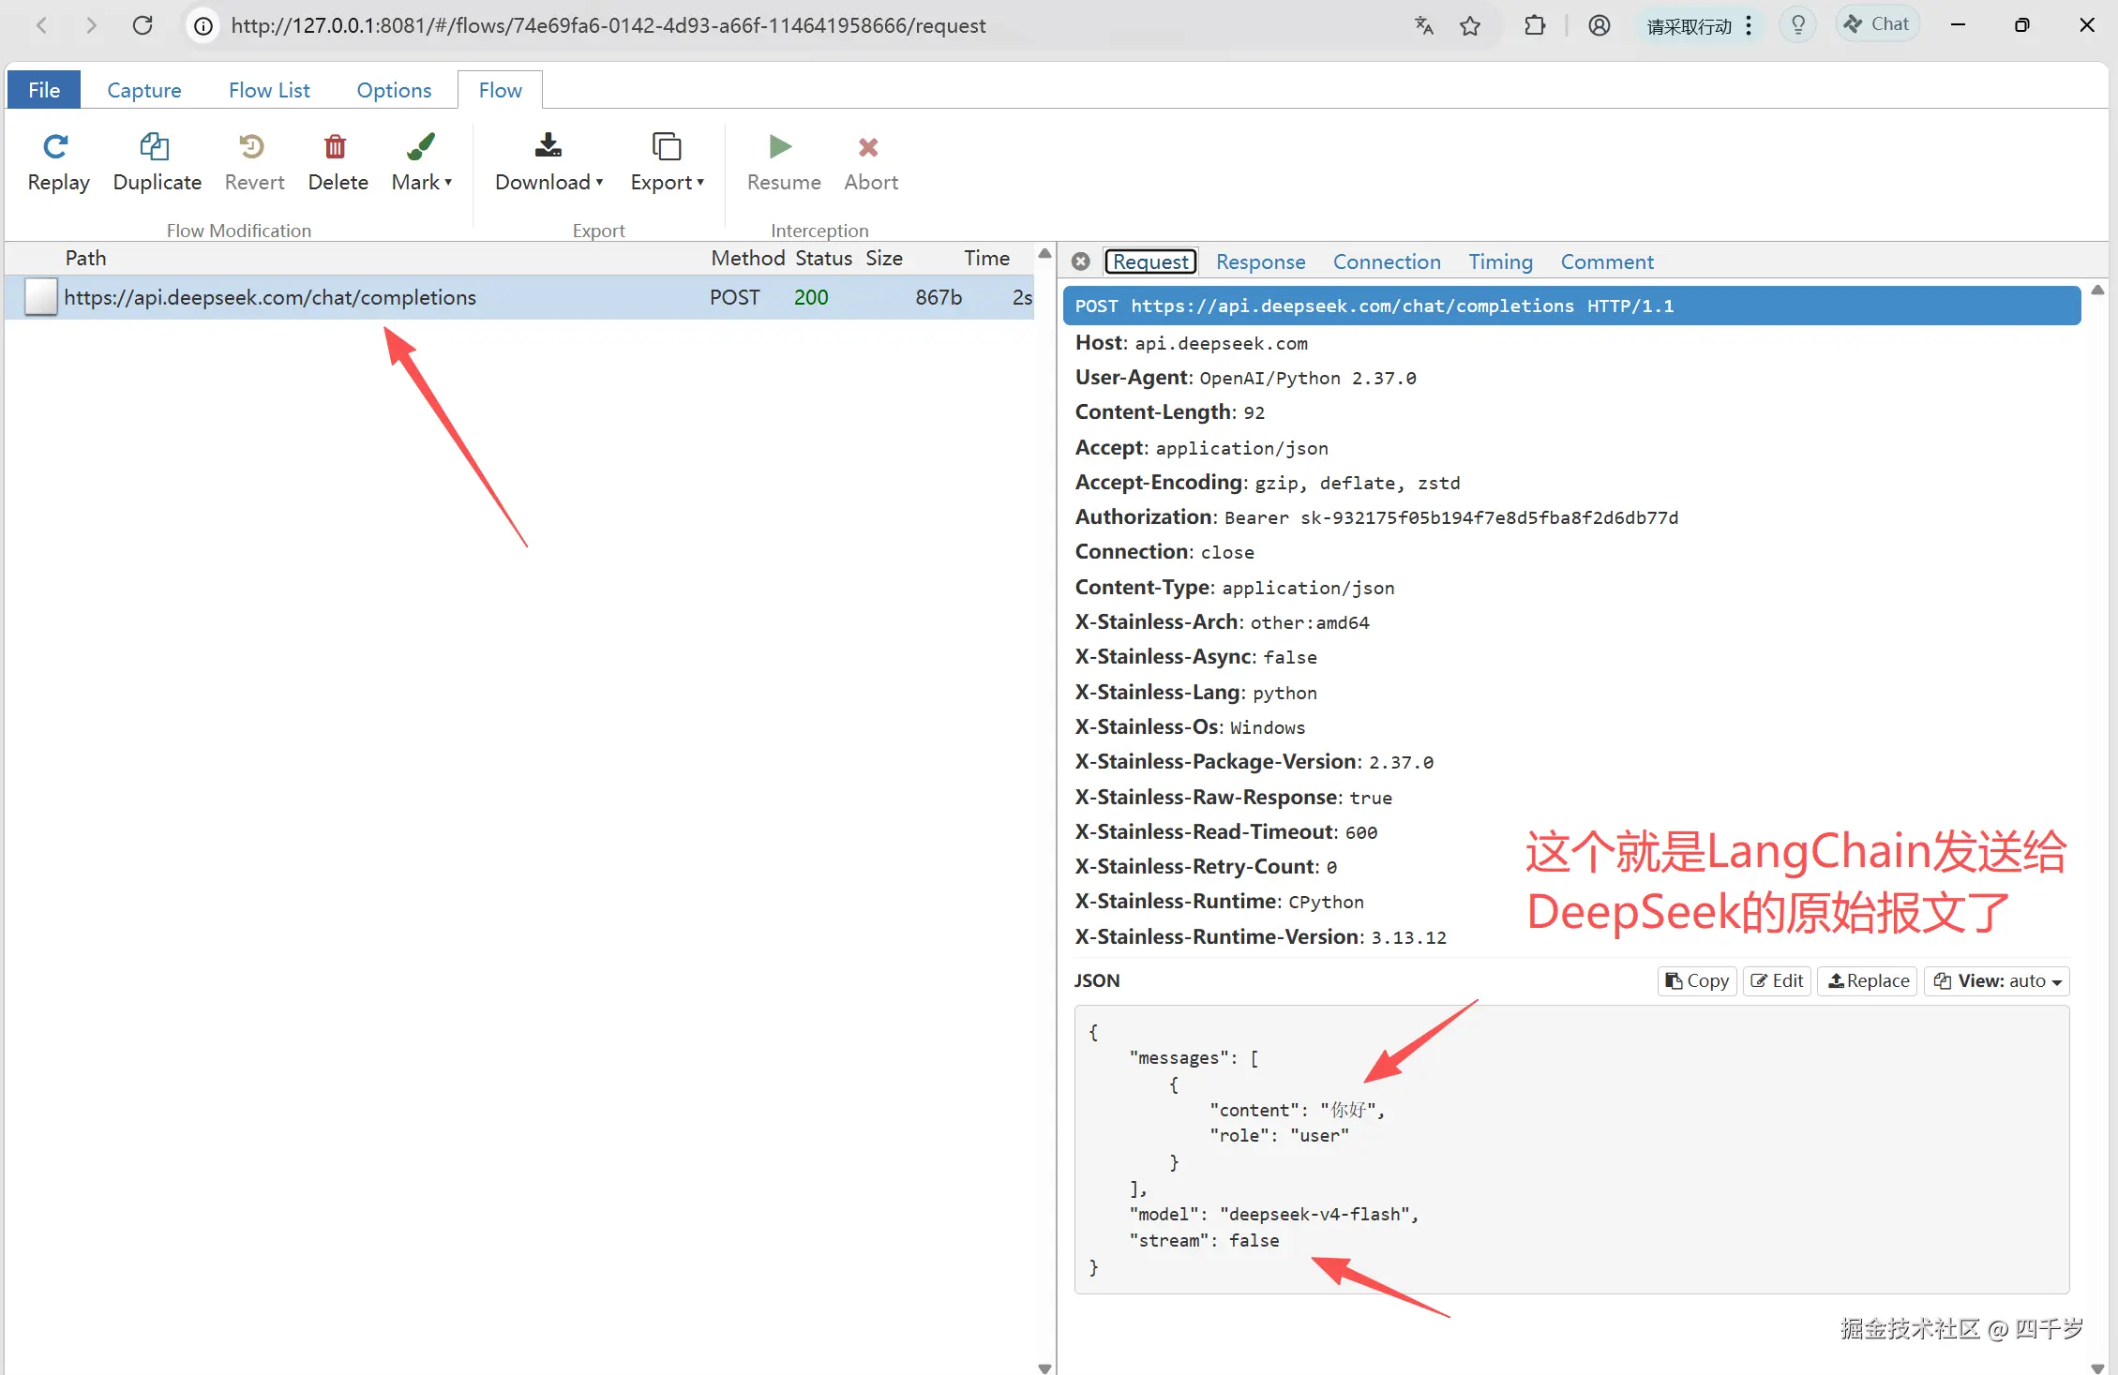2118x1375 pixels.
Task: Copy the JSON request body
Action: pos(1697,980)
